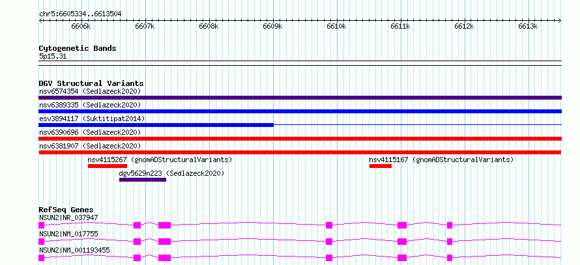Click the 6612k ruler tick label
The image size is (580, 265).
(x=465, y=27)
